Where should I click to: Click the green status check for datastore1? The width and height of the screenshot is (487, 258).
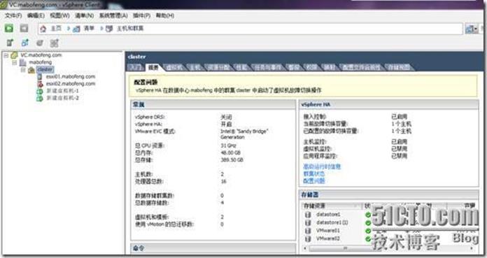click(368, 215)
